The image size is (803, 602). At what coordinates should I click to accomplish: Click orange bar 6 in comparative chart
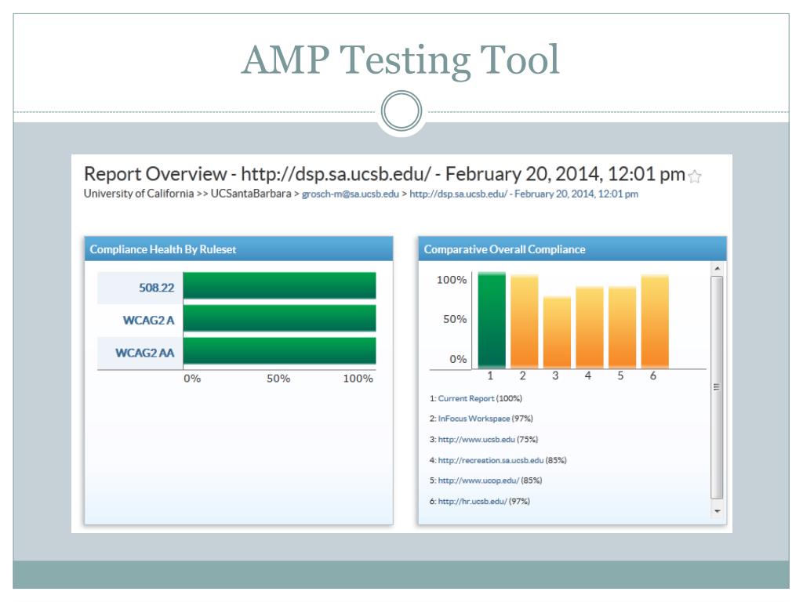click(655, 321)
